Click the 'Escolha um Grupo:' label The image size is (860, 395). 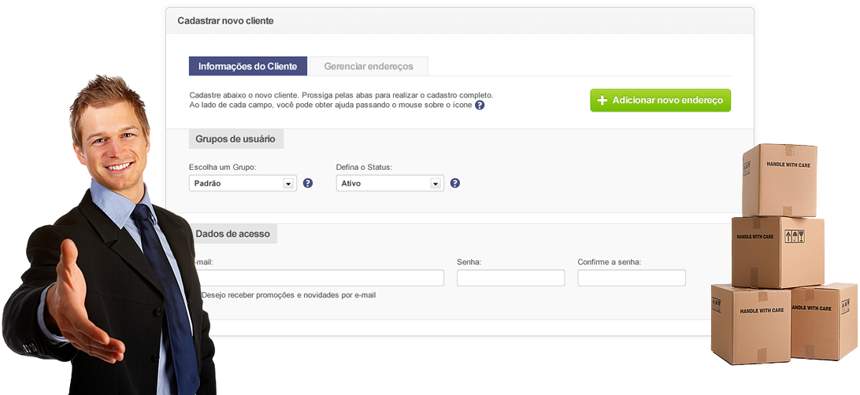tap(222, 167)
